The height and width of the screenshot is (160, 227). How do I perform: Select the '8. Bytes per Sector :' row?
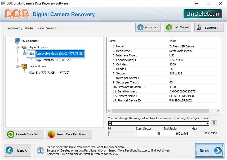coord(164,78)
